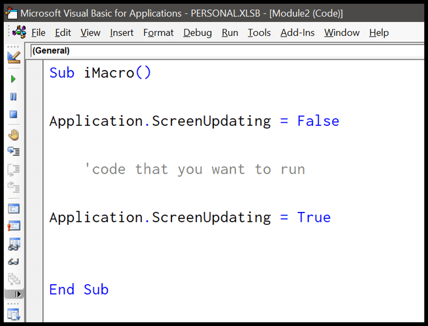
Task: Open the Add-Ins menu
Action: pos(297,32)
